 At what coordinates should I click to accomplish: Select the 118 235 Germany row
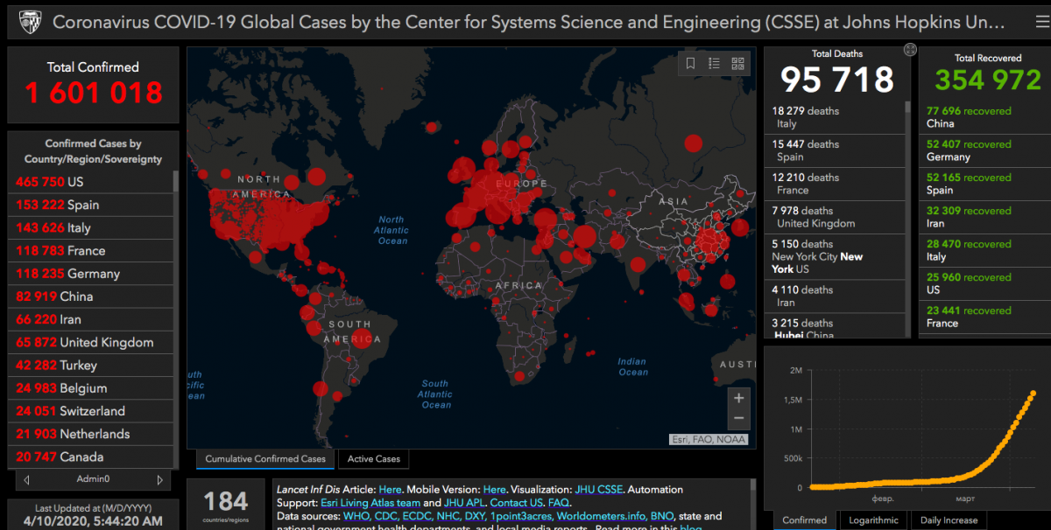(92, 274)
